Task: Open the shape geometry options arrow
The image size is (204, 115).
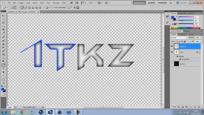Action: pos(50,8)
